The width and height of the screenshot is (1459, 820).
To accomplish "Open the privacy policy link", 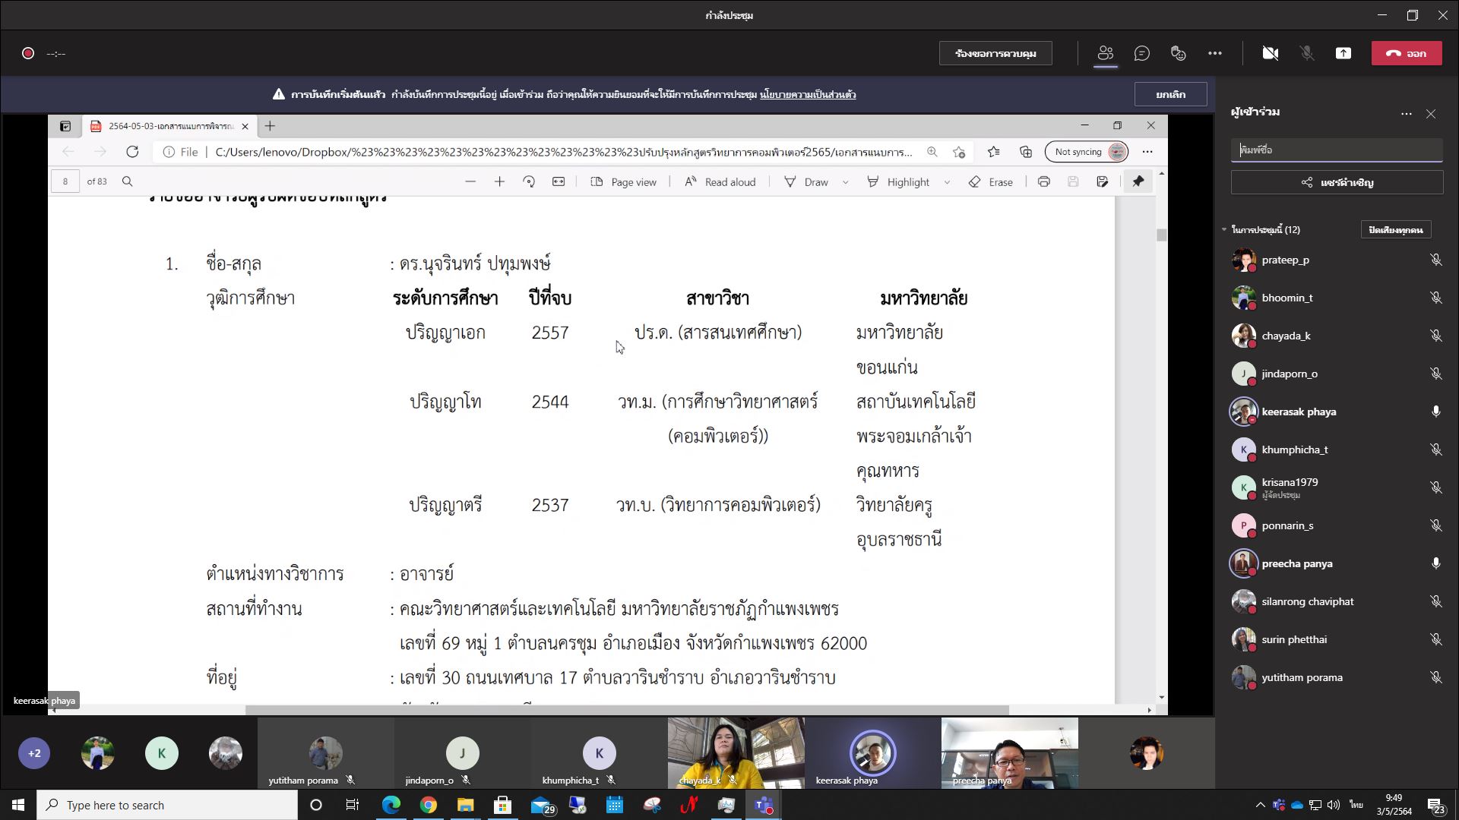I will [x=808, y=95].
